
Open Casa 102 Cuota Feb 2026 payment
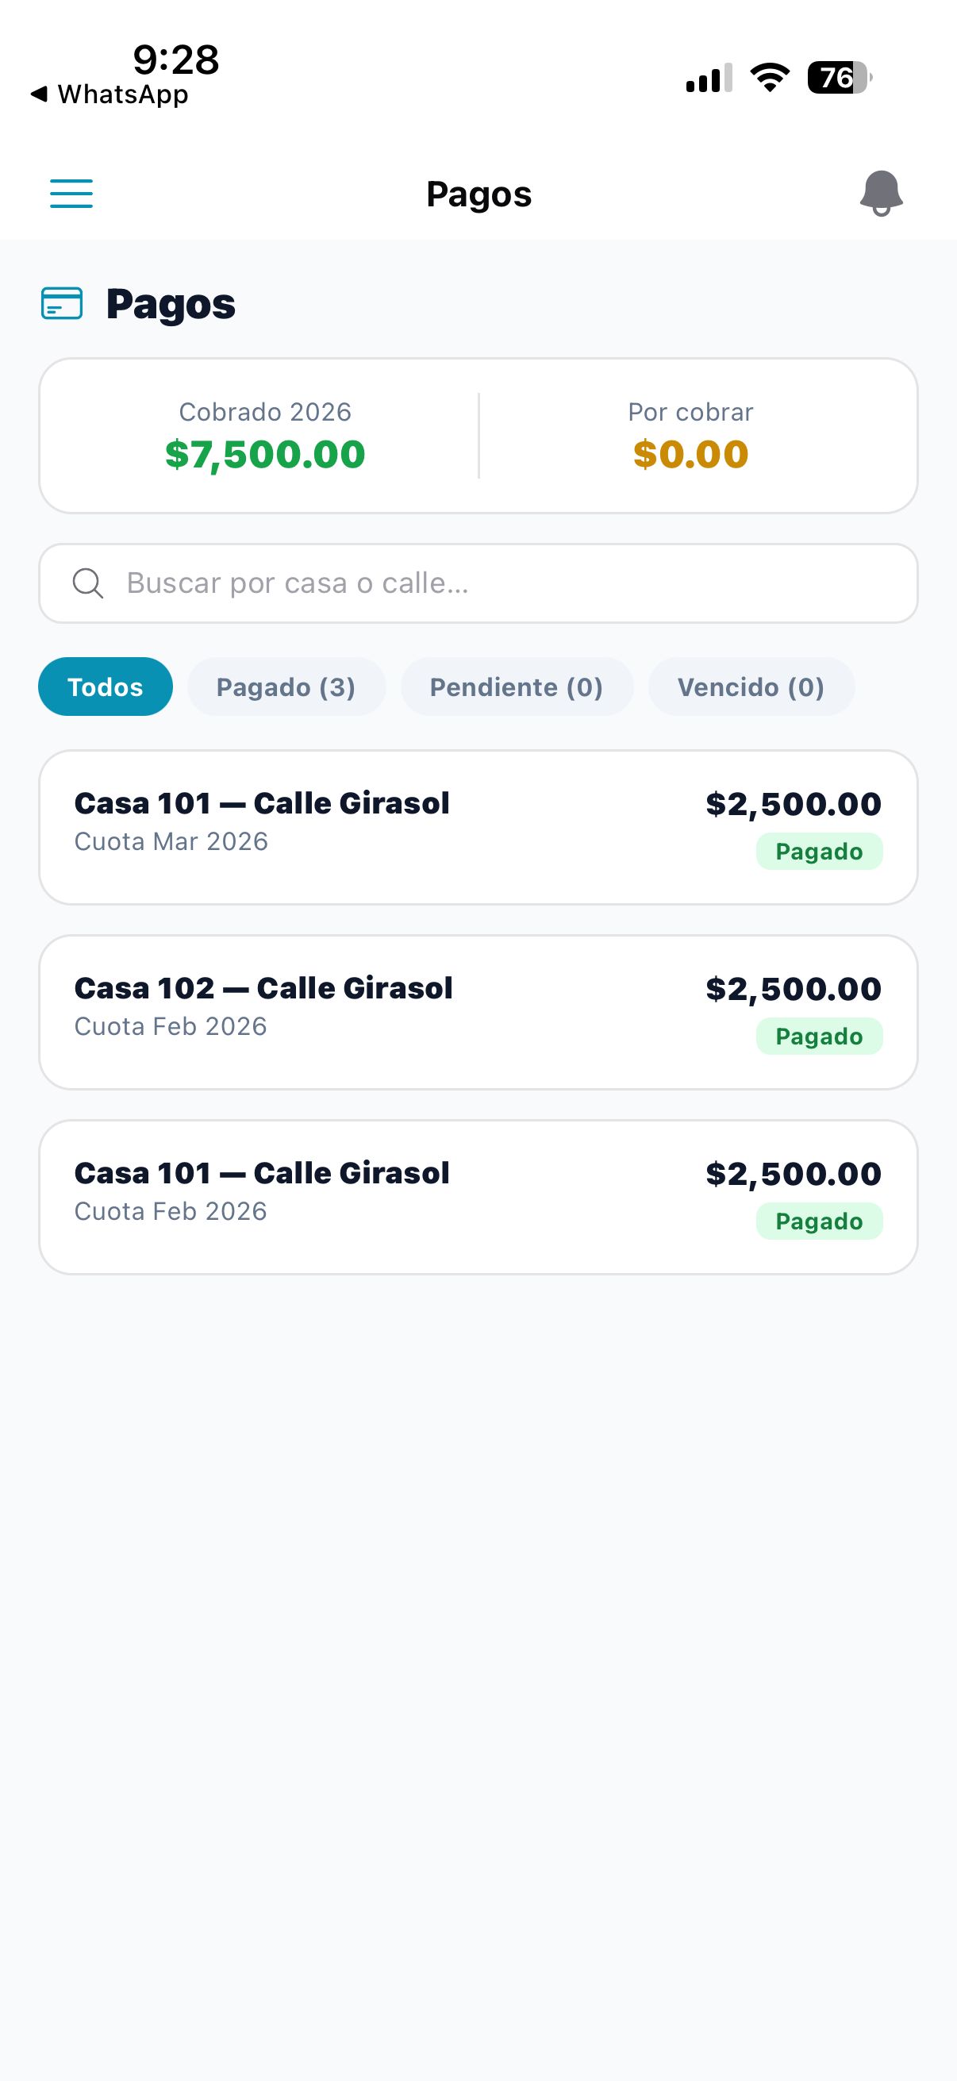478,1012
